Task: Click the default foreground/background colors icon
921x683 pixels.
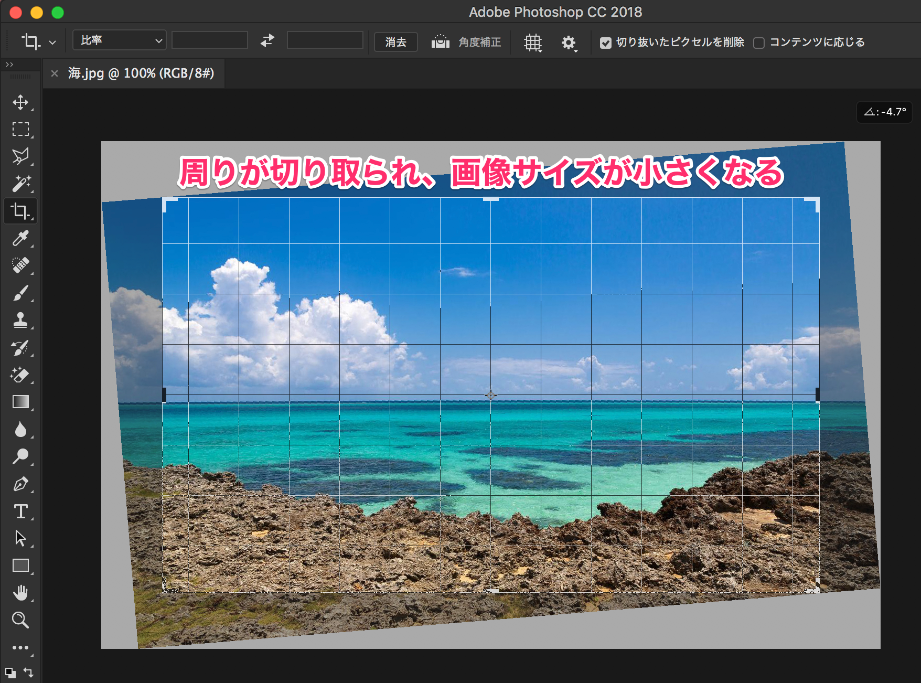Action: click(10, 672)
